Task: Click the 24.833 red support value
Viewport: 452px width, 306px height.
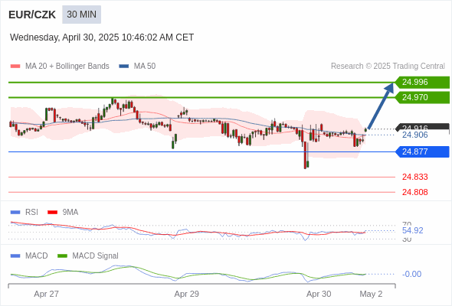Action: 414,177
